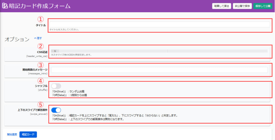Click the green 保存して公開 button
Image resolution: width=275 pixels, height=140 pixels.
pyautogui.click(x=263, y=6)
